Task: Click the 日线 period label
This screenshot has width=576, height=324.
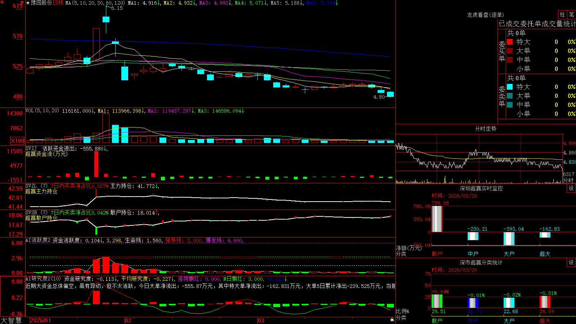Action: [58, 3]
